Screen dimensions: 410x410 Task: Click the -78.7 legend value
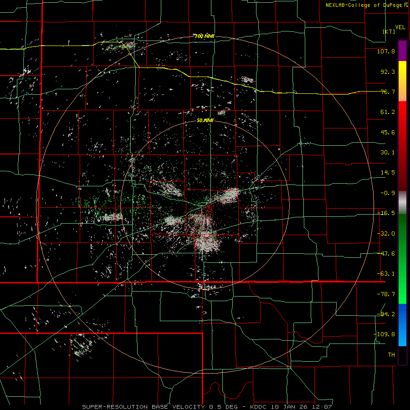click(x=386, y=294)
